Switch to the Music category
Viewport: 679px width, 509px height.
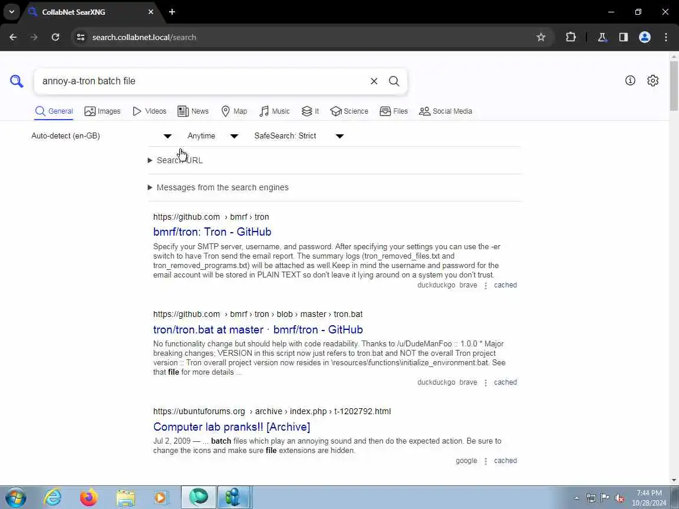(275, 111)
